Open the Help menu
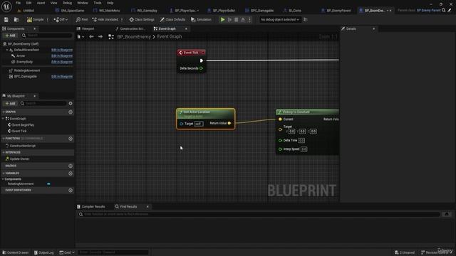 click(110, 3)
